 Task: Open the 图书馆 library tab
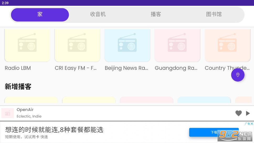[x=214, y=15]
